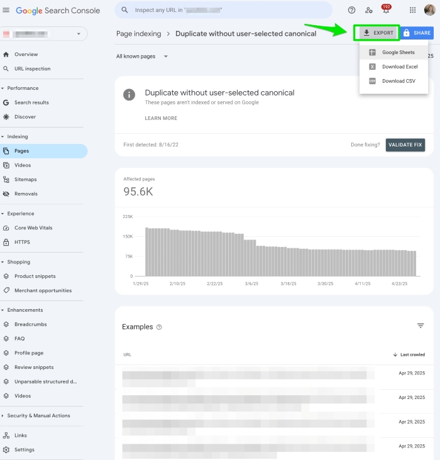440x460 pixels.
Task: Click the Inspect any URL search field
Action: (223, 10)
